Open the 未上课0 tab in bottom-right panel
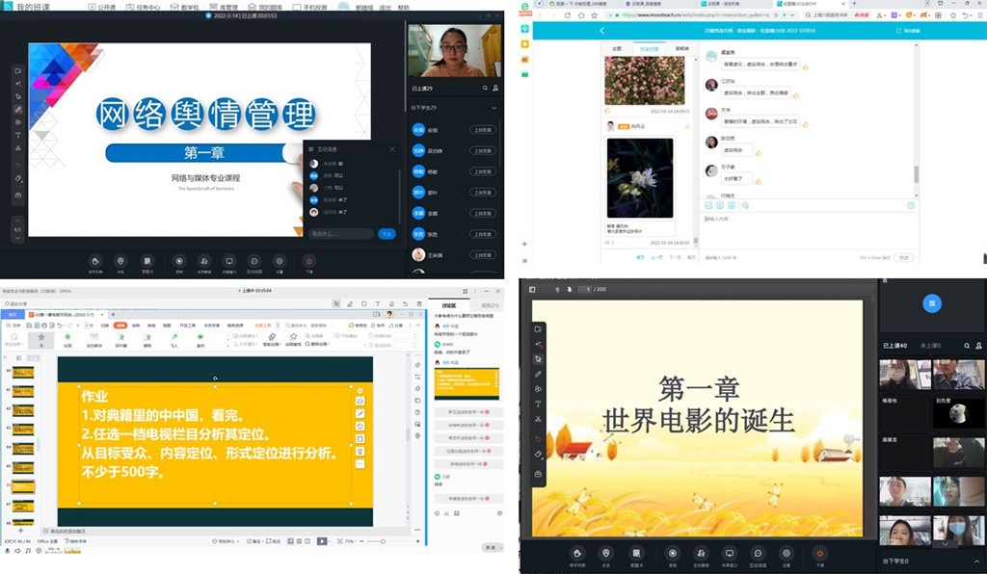 point(930,345)
